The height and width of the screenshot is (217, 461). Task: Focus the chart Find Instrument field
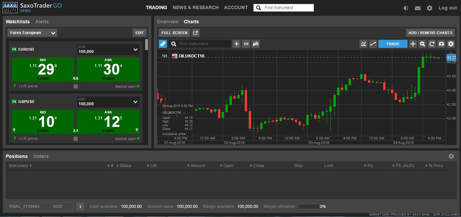pyautogui.click(x=200, y=44)
